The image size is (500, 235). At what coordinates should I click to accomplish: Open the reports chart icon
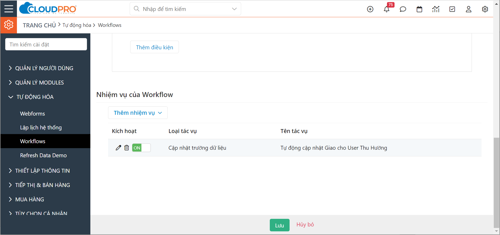click(x=436, y=9)
